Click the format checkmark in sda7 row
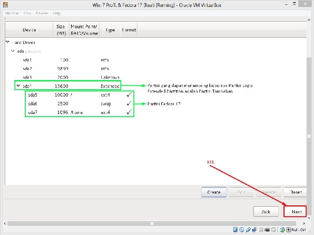The image size is (314, 235). [x=129, y=112]
